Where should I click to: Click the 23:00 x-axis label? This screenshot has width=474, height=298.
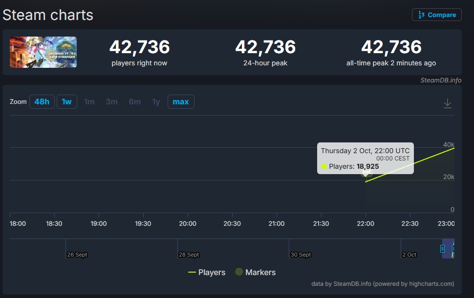click(x=446, y=223)
